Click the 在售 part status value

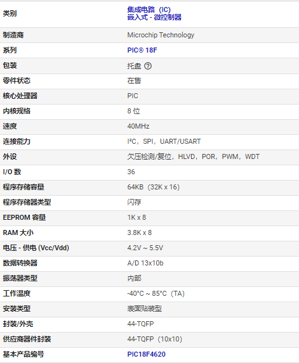coord(134,80)
